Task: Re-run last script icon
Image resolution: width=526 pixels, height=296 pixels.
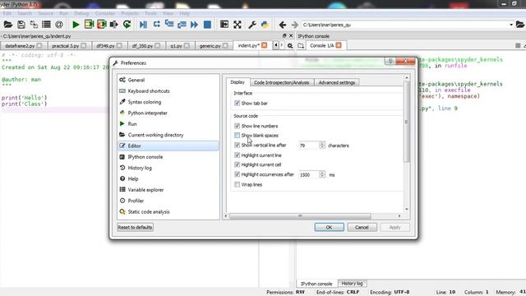Action: pos(127,25)
